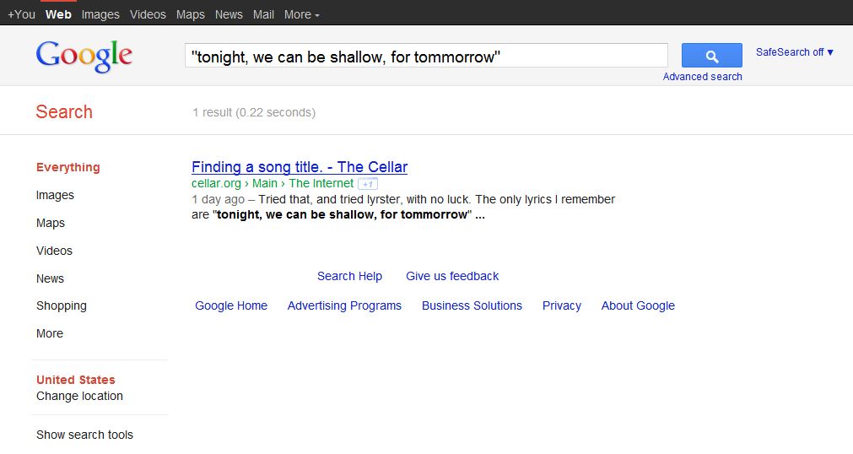This screenshot has width=853, height=454.
Task: Click Change location link
Action: click(79, 396)
